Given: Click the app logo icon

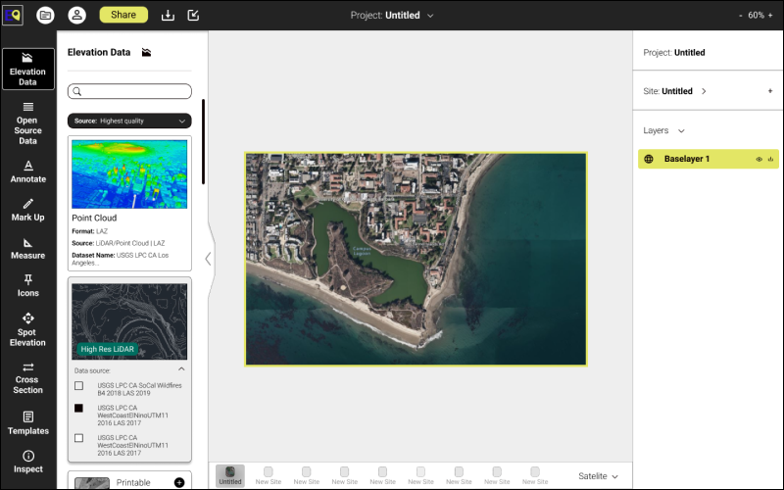Looking at the screenshot, I should pos(13,15).
